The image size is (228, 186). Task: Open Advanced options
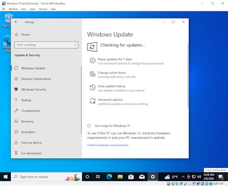tap(110, 99)
